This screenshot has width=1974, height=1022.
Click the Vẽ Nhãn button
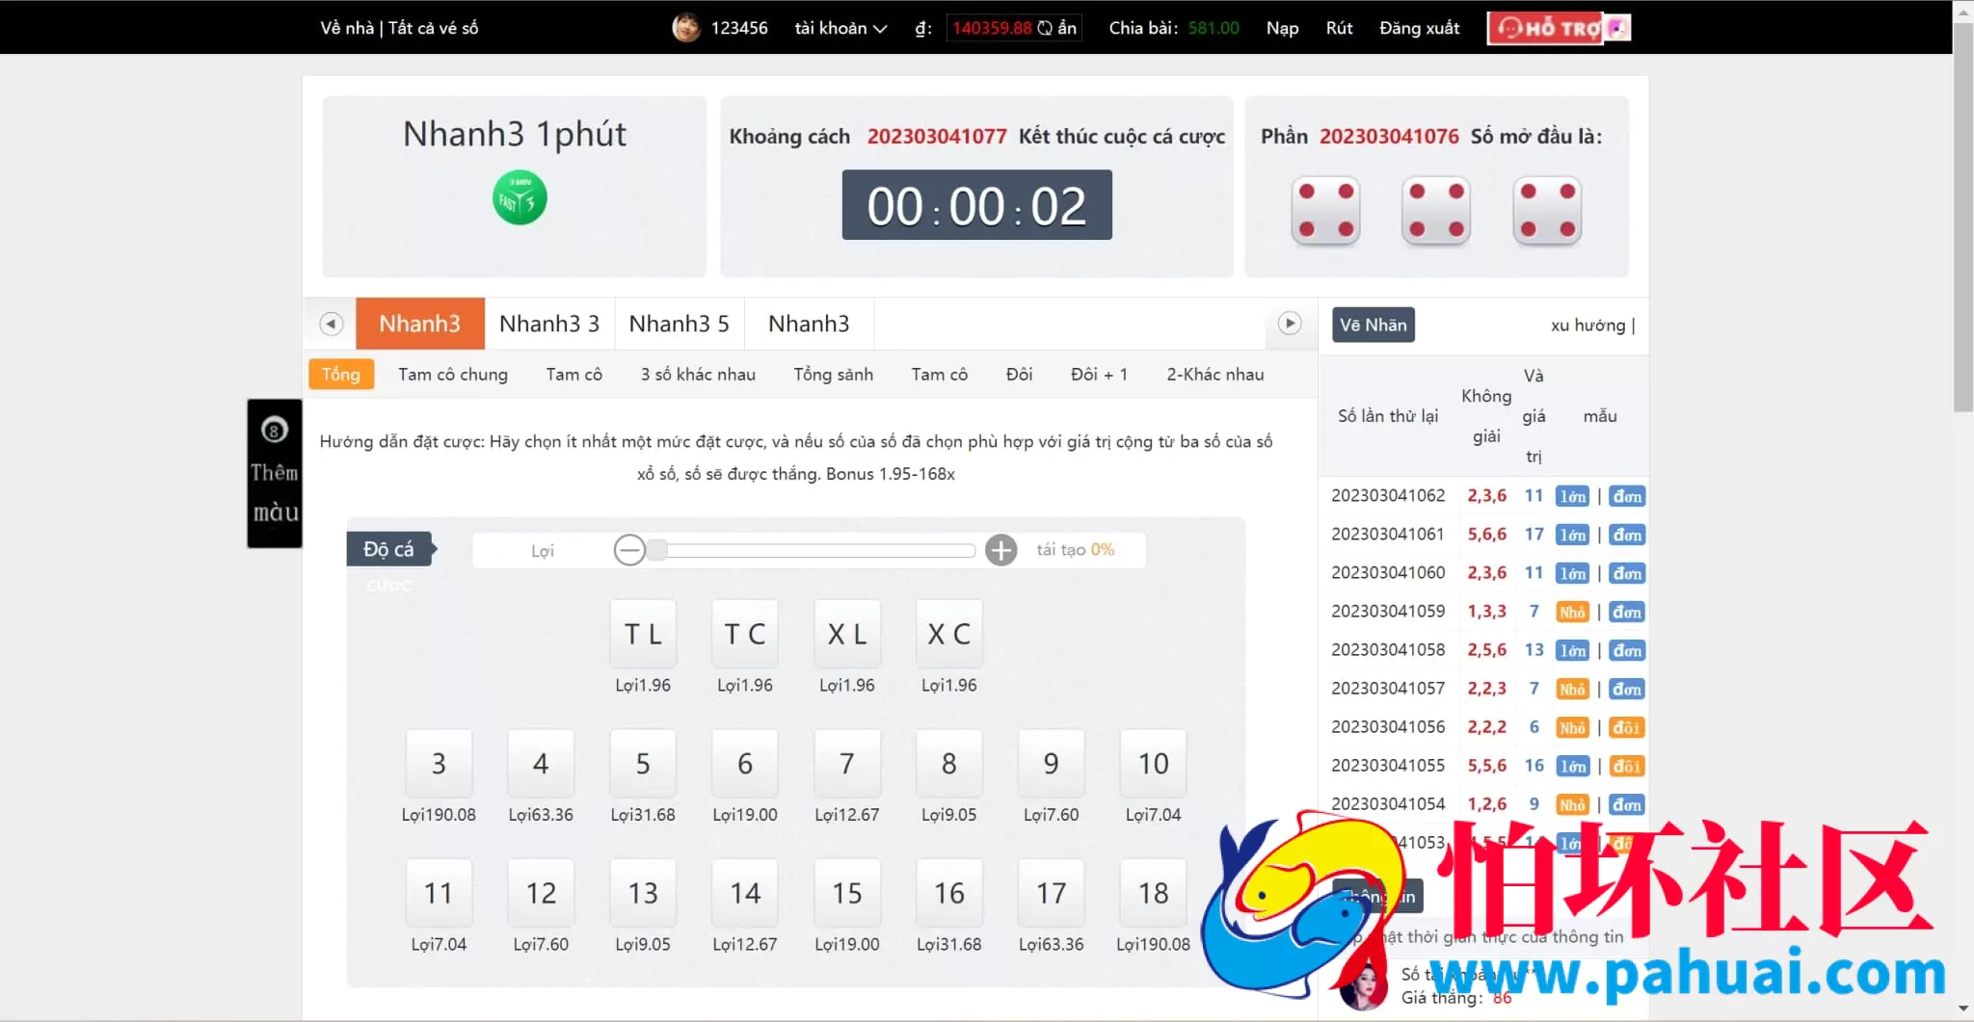point(1373,326)
